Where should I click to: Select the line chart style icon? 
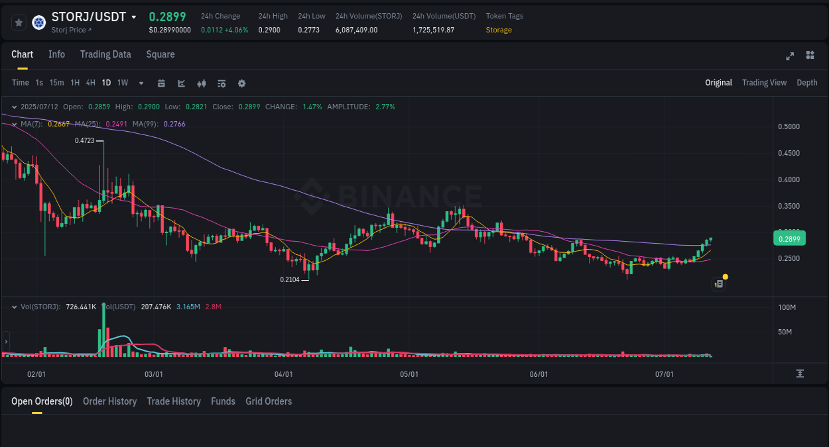[181, 83]
